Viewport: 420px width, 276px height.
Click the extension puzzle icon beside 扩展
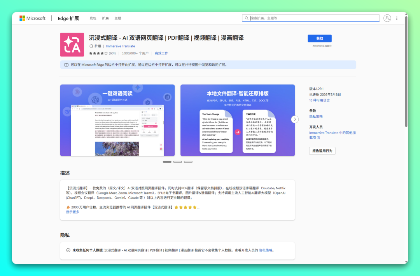(91, 46)
